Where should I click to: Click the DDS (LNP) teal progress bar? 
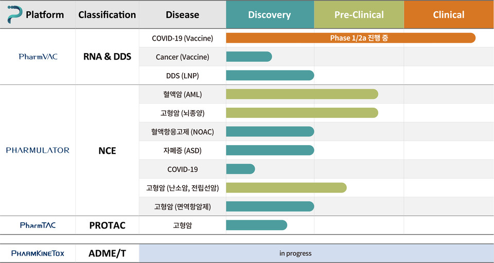[x=270, y=75]
